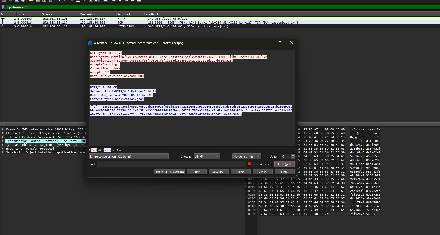The image size is (440, 235).
Task: Expand JavaScript Object Notation tree node
Action: 3,152
